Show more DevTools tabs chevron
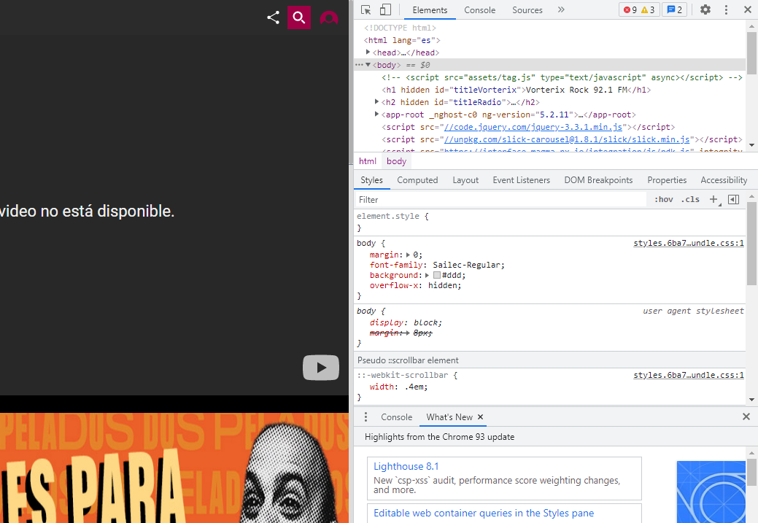This screenshot has width=758, height=523. pos(561,9)
